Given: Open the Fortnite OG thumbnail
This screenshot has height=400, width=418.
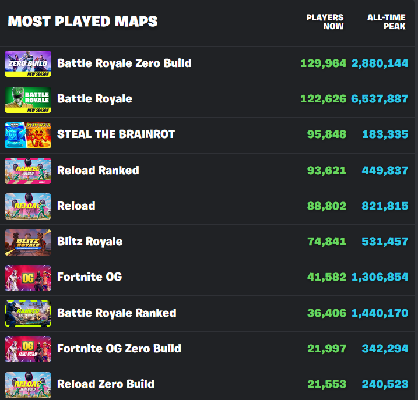Looking at the screenshot, I should pyautogui.click(x=28, y=278).
